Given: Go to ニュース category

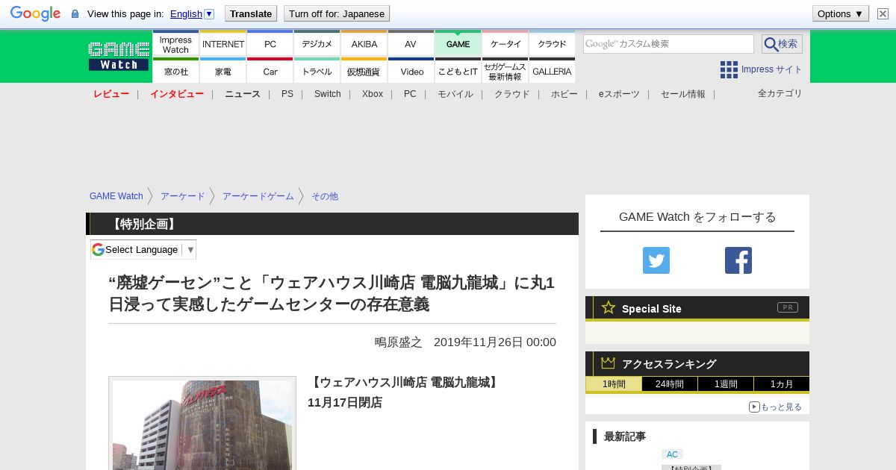Looking at the screenshot, I should 243,94.
